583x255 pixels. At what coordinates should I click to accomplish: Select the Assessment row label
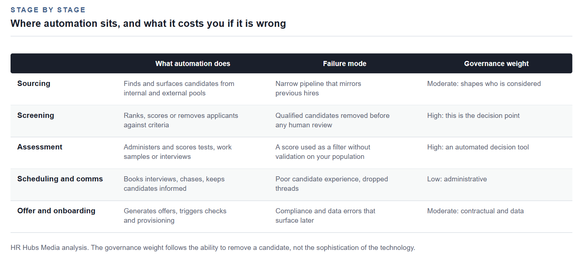click(40, 147)
